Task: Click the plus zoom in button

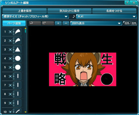Action: tap(58, 23)
